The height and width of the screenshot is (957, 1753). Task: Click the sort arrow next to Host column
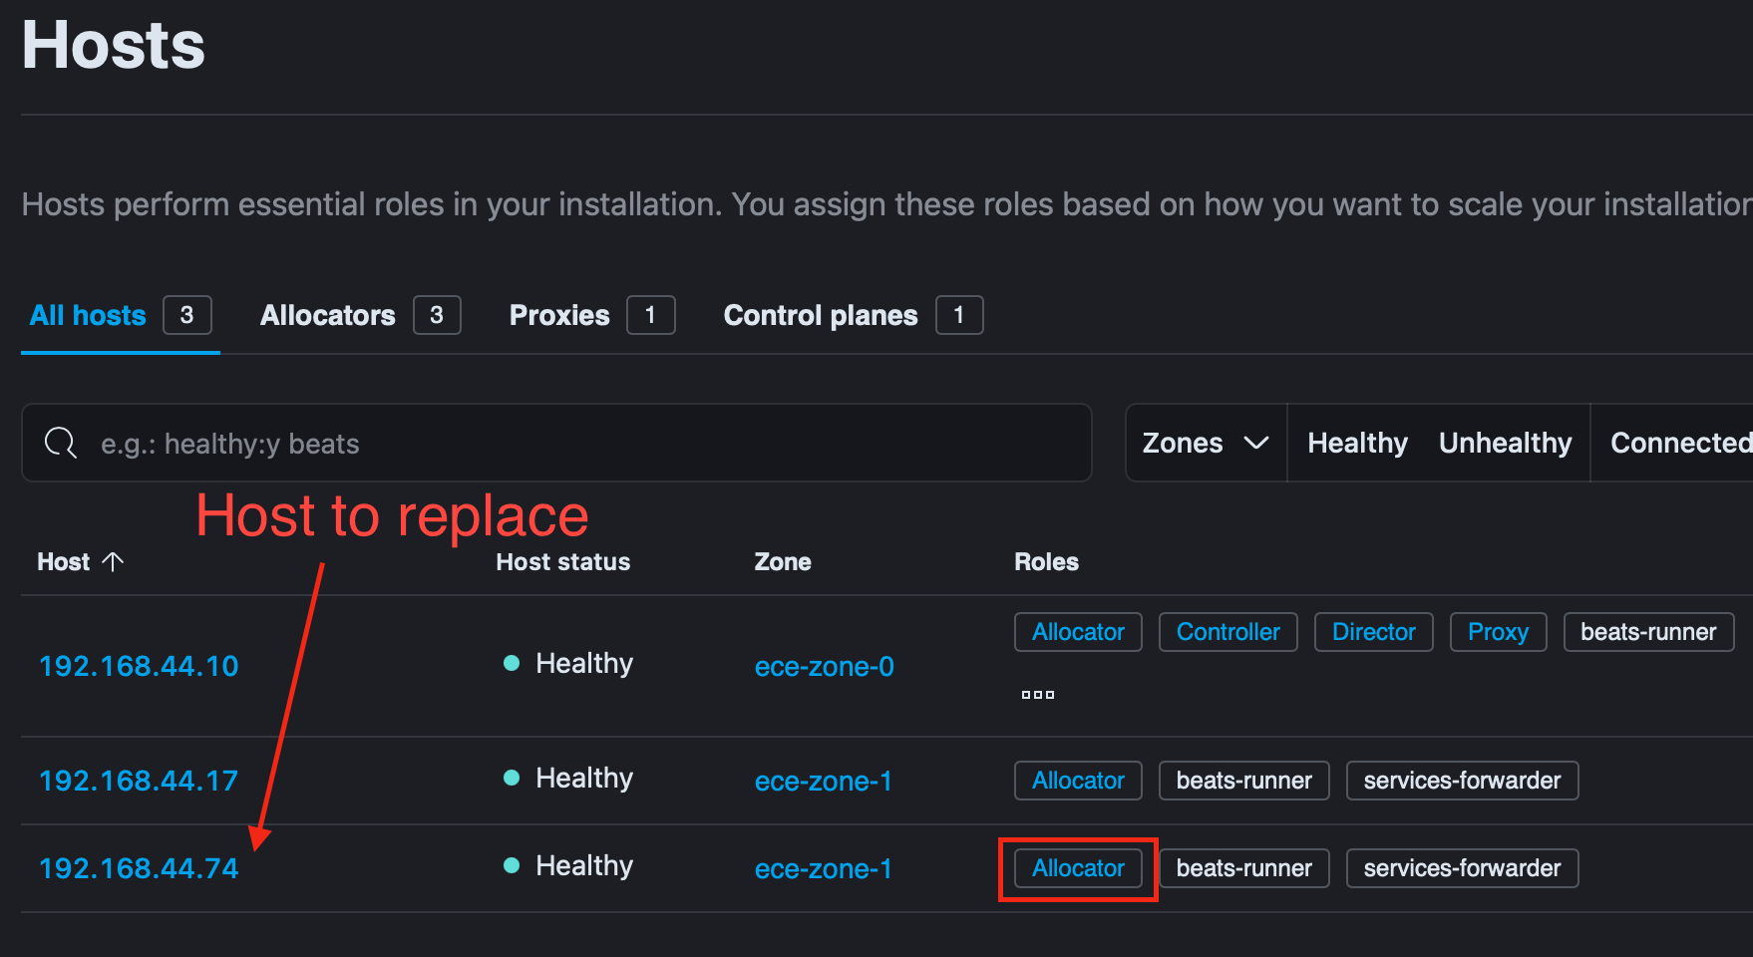click(x=114, y=560)
